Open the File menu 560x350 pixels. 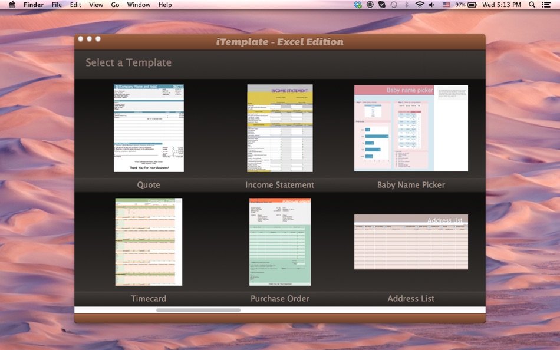[x=57, y=5]
